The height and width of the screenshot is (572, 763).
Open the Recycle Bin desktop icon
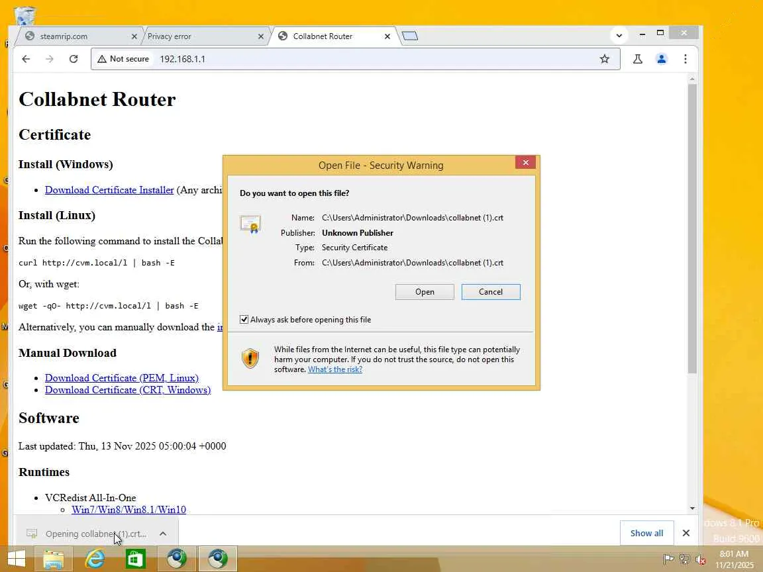tap(25, 16)
